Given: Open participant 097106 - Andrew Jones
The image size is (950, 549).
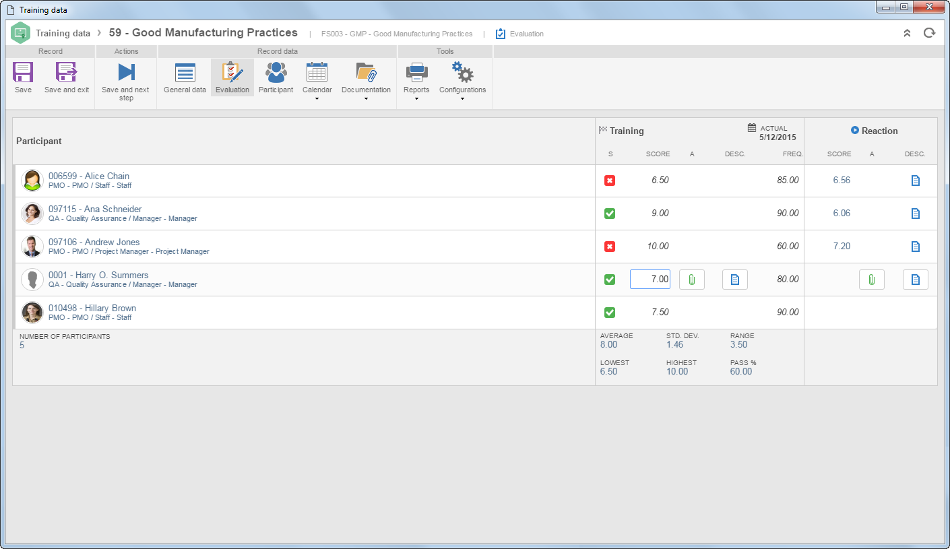Looking at the screenshot, I should pyautogui.click(x=94, y=242).
